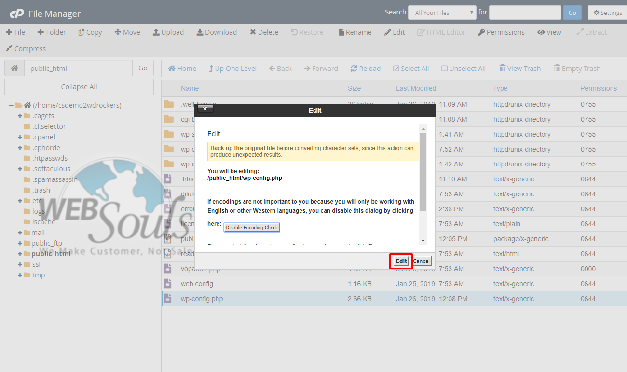627x372 pixels.
Task: Click the dialog scrollbar down arrow
Action: click(423, 240)
